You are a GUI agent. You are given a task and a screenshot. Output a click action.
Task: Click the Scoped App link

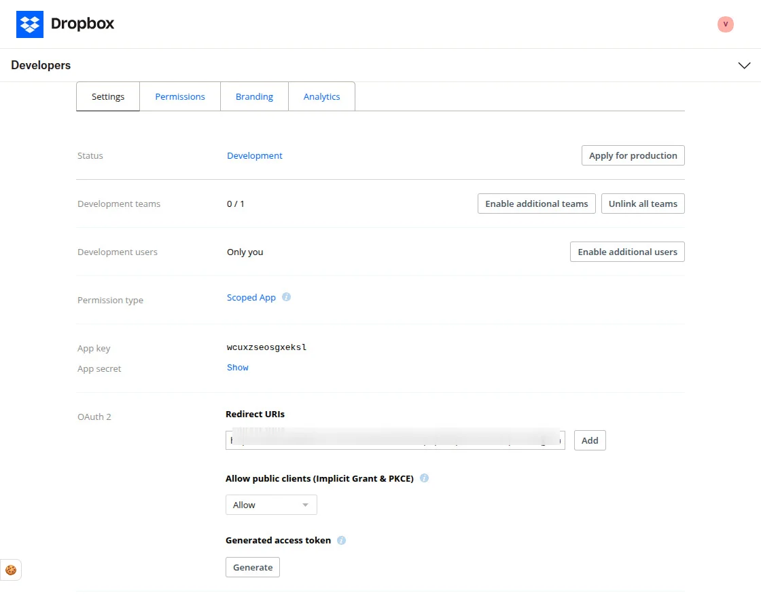tap(251, 298)
